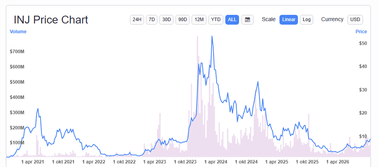
Task: Choose the 90D time range
Action: point(183,20)
